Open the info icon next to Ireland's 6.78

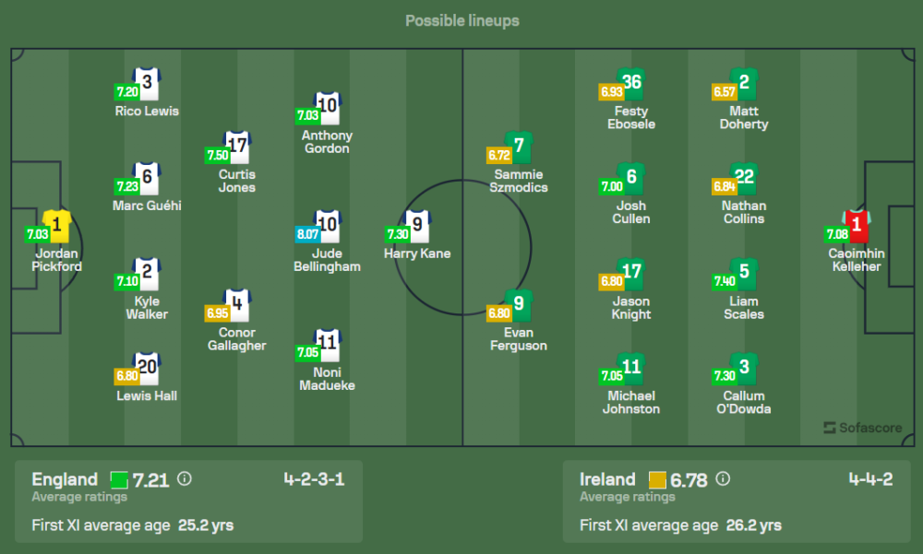pos(723,479)
